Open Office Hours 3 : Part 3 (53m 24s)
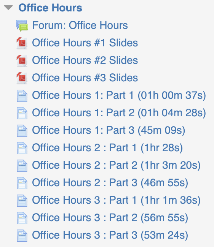The width and height of the screenshot is (214, 247). [110, 235]
